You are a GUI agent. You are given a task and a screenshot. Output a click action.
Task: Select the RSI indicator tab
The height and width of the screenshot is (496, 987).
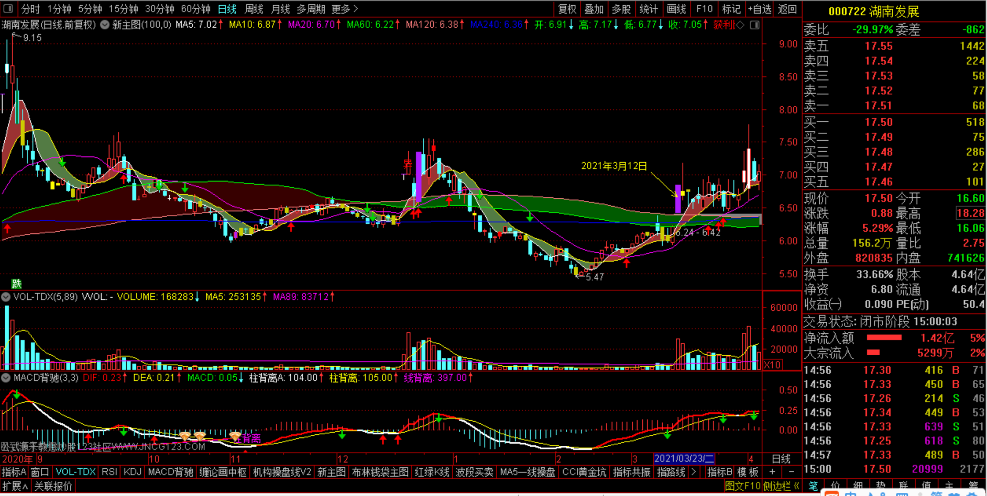tap(109, 472)
